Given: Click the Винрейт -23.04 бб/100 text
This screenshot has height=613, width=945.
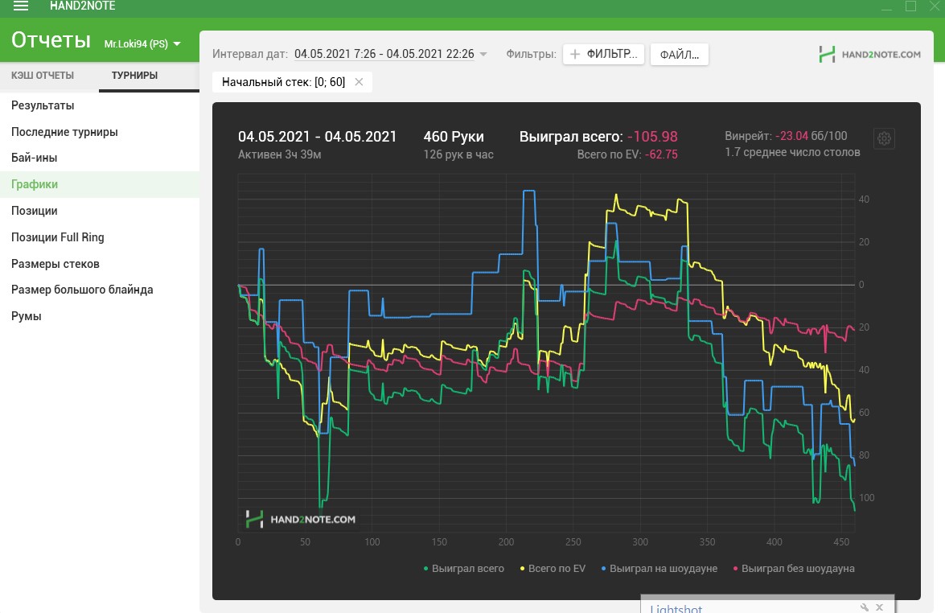Looking at the screenshot, I should 786,136.
